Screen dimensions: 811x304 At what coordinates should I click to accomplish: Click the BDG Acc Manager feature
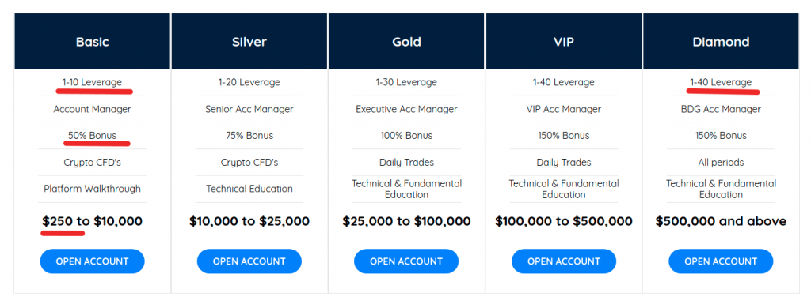coord(721,109)
